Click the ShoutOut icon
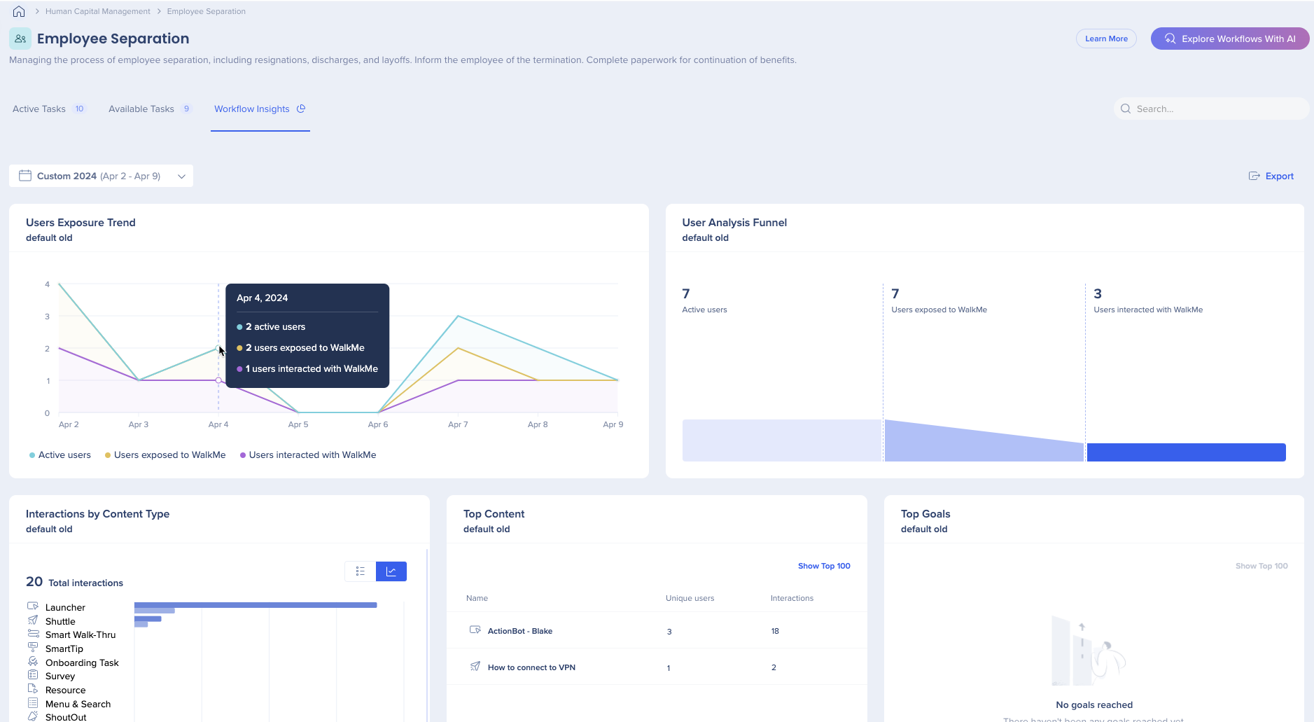 click(x=32, y=716)
